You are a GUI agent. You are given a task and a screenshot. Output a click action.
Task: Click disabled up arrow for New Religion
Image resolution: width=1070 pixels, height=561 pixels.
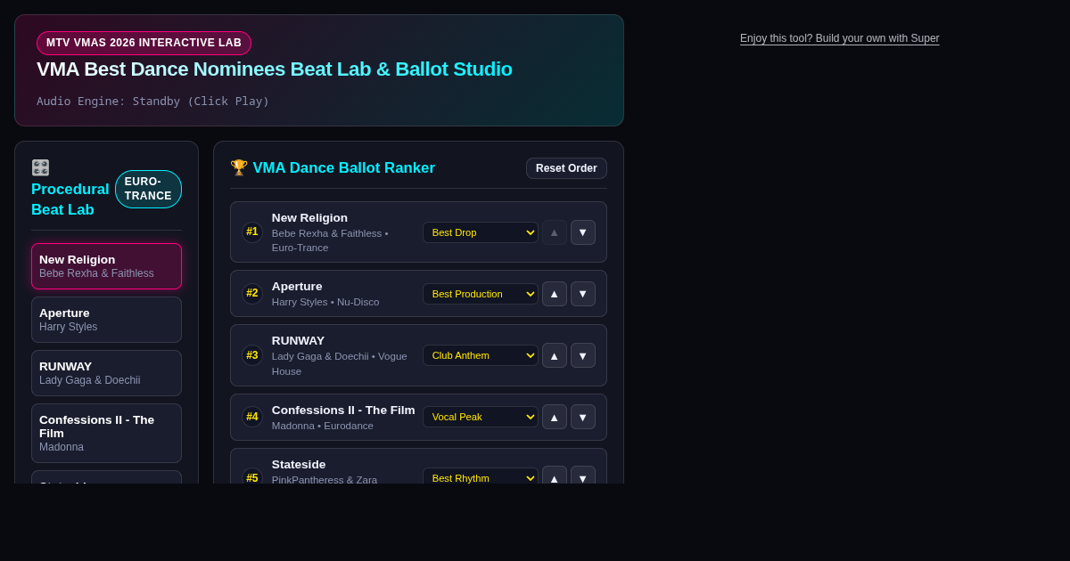tap(555, 232)
